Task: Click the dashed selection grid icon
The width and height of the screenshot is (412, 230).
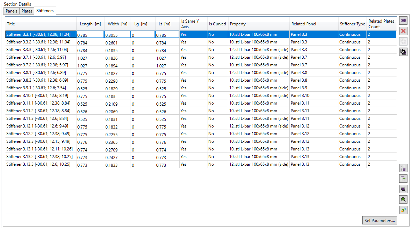Action: click(x=403, y=168)
